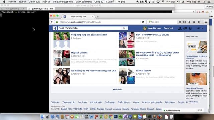Close the Ngọc Thương Trần tab

click(92, 16)
